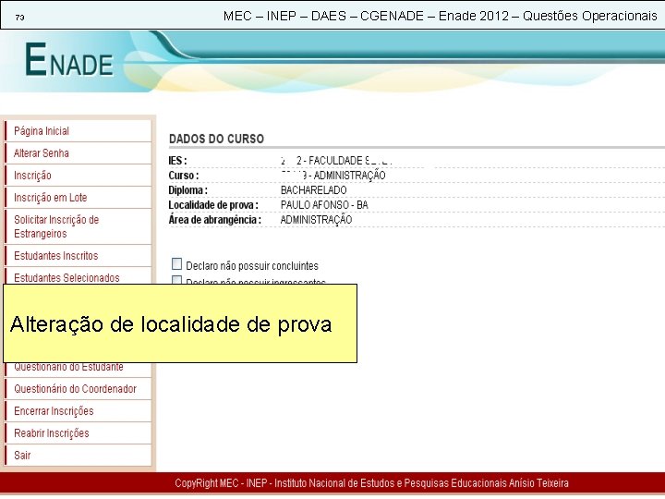Click the ENADE logo

click(x=69, y=60)
